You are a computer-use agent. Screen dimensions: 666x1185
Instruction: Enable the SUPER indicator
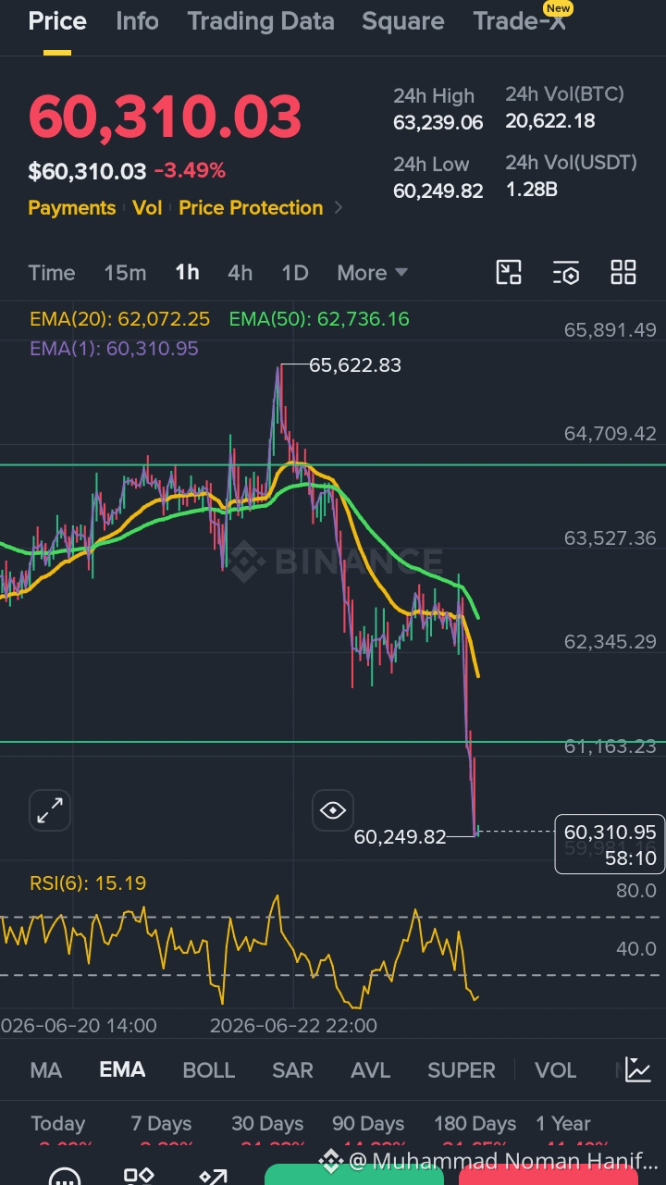[x=462, y=1070]
